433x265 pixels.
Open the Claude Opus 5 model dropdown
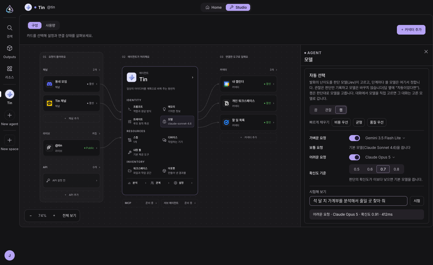[380, 157]
